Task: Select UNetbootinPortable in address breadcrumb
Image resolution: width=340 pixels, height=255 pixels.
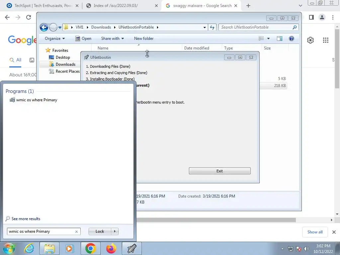Action: click(x=136, y=27)
